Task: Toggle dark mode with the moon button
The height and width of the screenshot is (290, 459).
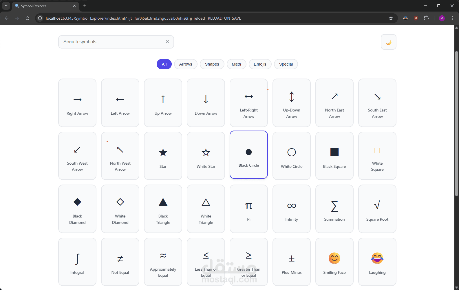Action: tap(389, 42)
